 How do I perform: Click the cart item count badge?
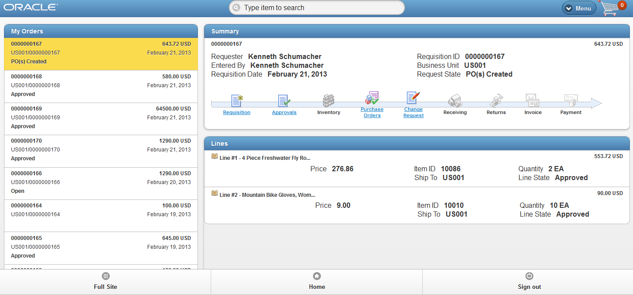tap(622, 5)
